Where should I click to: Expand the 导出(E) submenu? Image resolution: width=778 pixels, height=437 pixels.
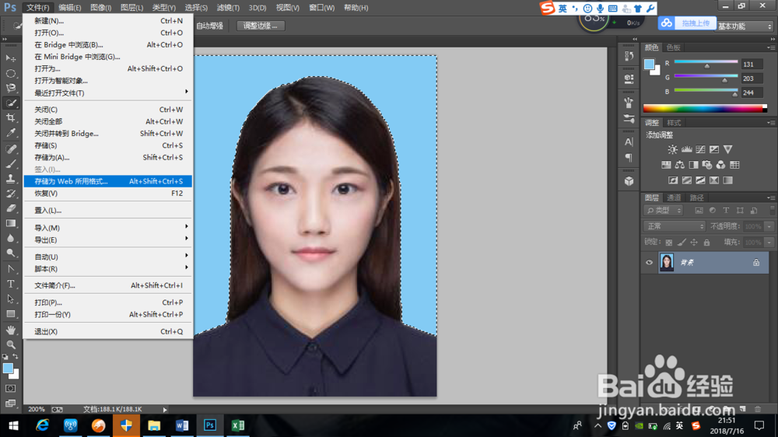click(x=107, y=239)
